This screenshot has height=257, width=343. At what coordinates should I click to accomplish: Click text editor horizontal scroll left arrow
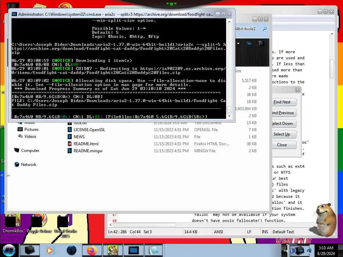[110, 225]
